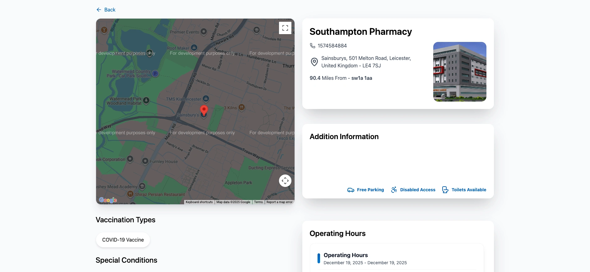Click the Disabled Access wheelchair icon

(x=394, y=190)
